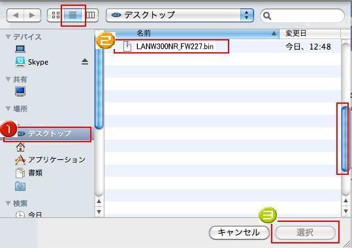Switch to list view mode
352x248 pixels.
coord(72,15)
